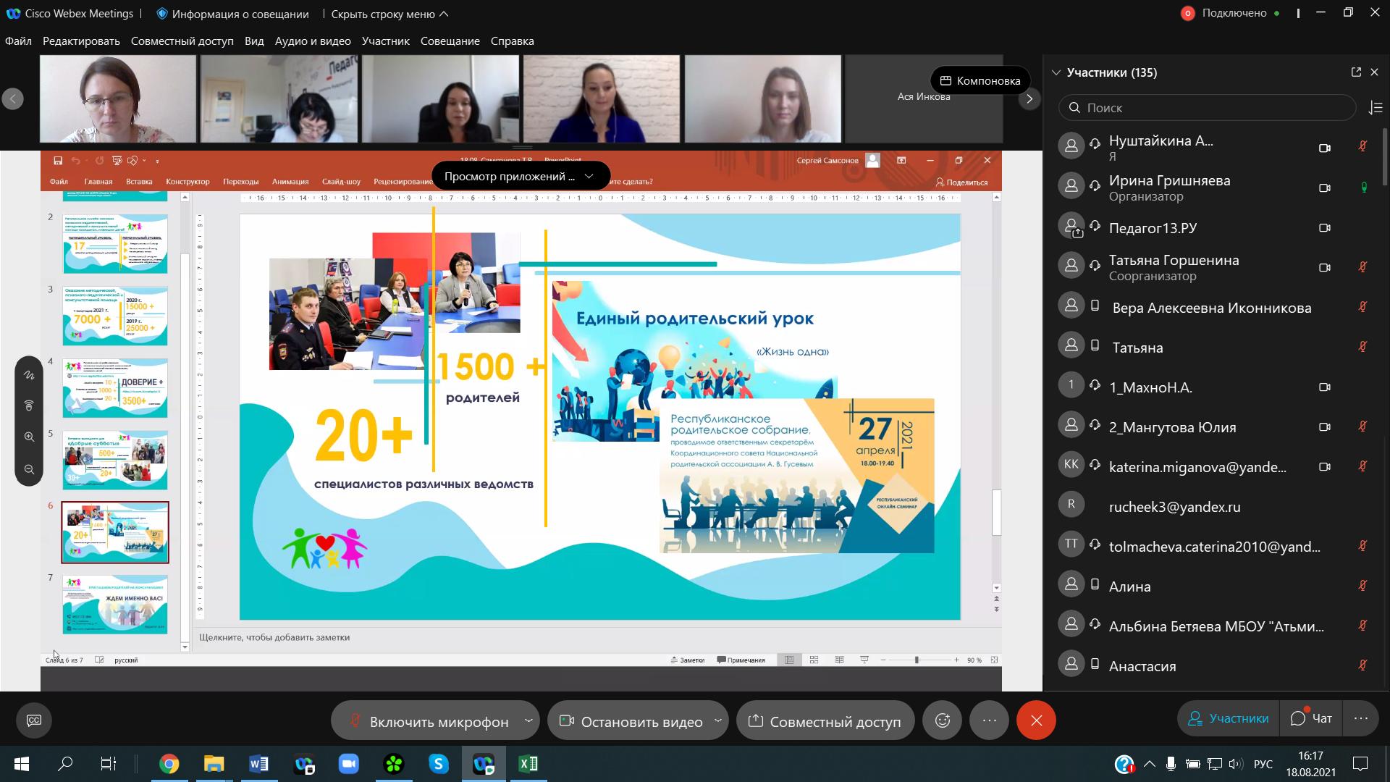Open the Файл menu in Webex
The width and height of the screenshot is (1390, 782).
coord(18,41)
